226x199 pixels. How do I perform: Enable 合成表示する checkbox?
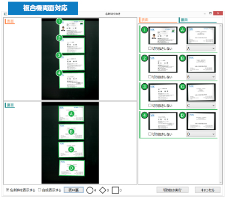39,190
